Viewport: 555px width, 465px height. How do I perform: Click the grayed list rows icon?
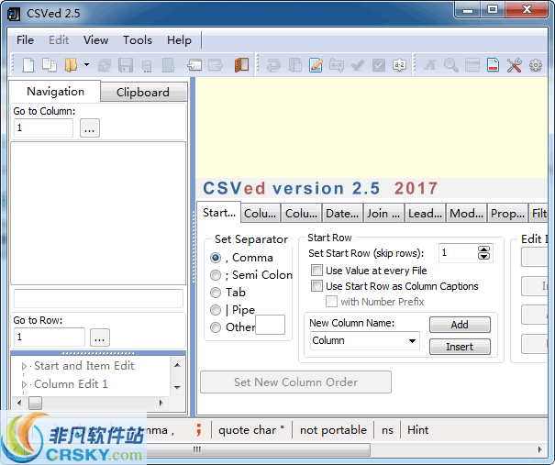click(x=472, y=65)
